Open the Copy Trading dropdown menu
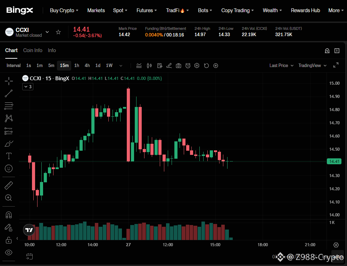This screenshot has height=266, width=347. point(238,10)
